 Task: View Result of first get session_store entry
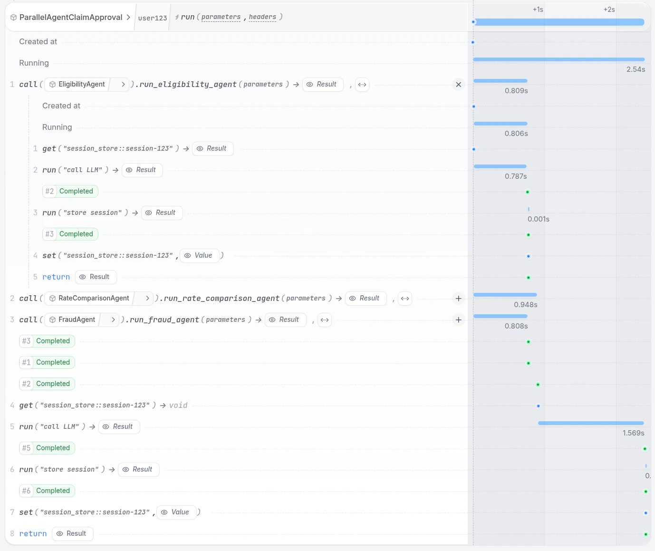(212, 148)
